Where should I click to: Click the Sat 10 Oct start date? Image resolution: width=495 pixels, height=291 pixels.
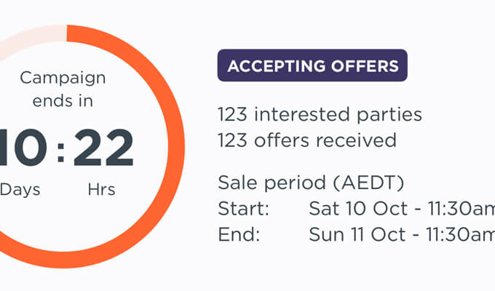point(358,209)
